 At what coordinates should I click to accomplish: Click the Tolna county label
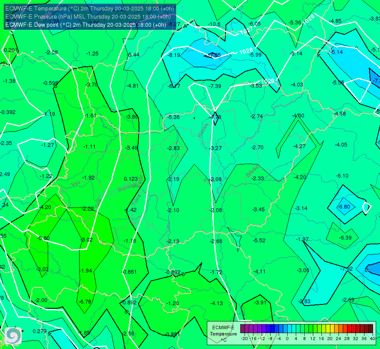click(137, 200)
